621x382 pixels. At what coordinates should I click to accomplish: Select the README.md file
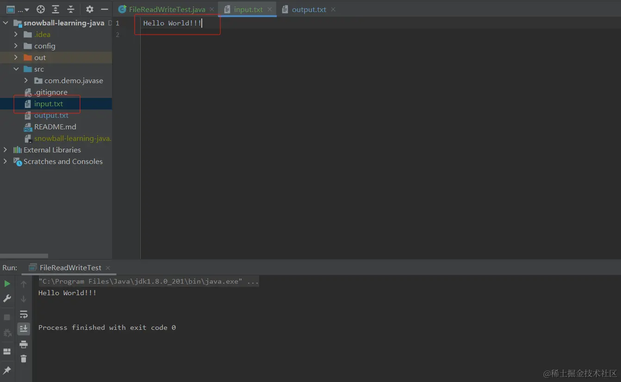pyautogui.click(x=56, y=127)
